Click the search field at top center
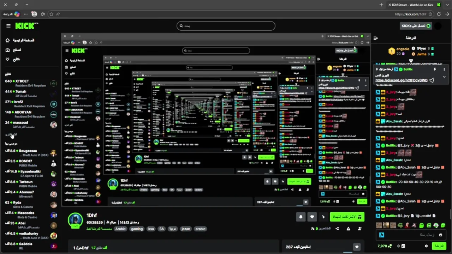 [226, 26]
